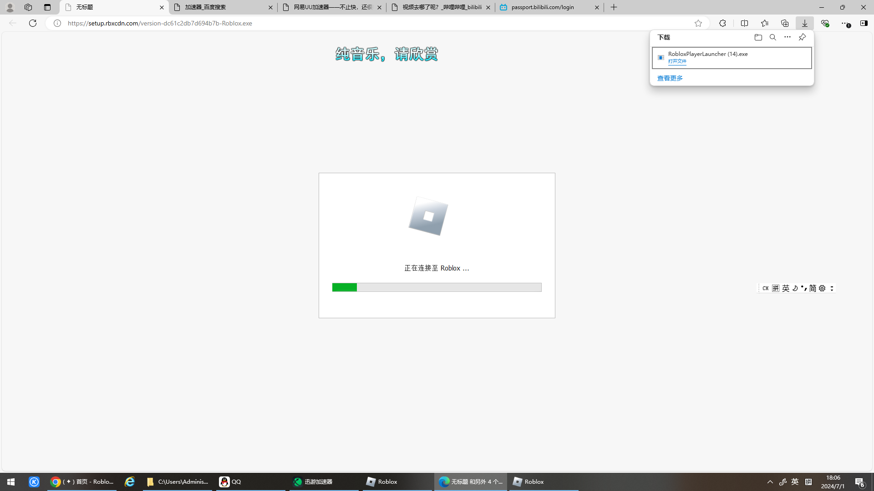Toggle the browser sidebar icon
874x491 pixels.
(864, 23)
